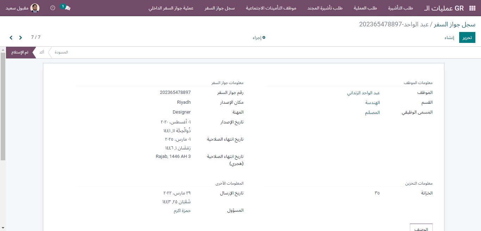Open the طلب تأشيرة المجند menu
Image resolution: width=481 pixels, height=231 pixels.
(x=325, y=8)
